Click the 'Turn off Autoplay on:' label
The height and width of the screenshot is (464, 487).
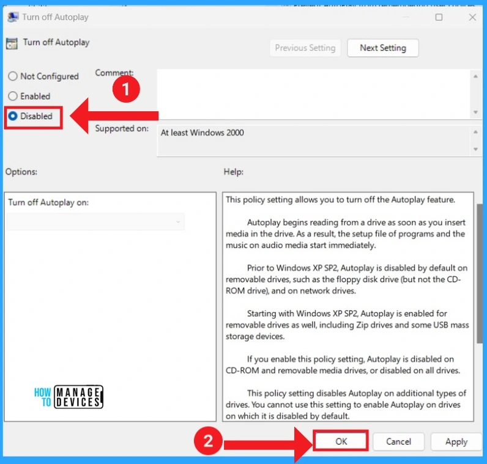point(48,202)
